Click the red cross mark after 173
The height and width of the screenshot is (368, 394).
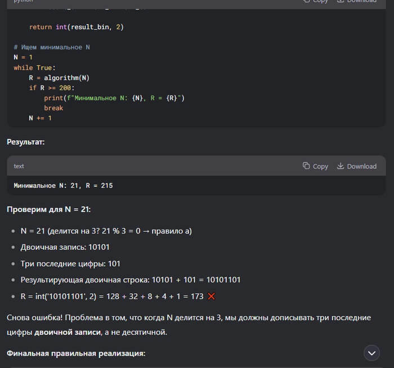[212, 296]
